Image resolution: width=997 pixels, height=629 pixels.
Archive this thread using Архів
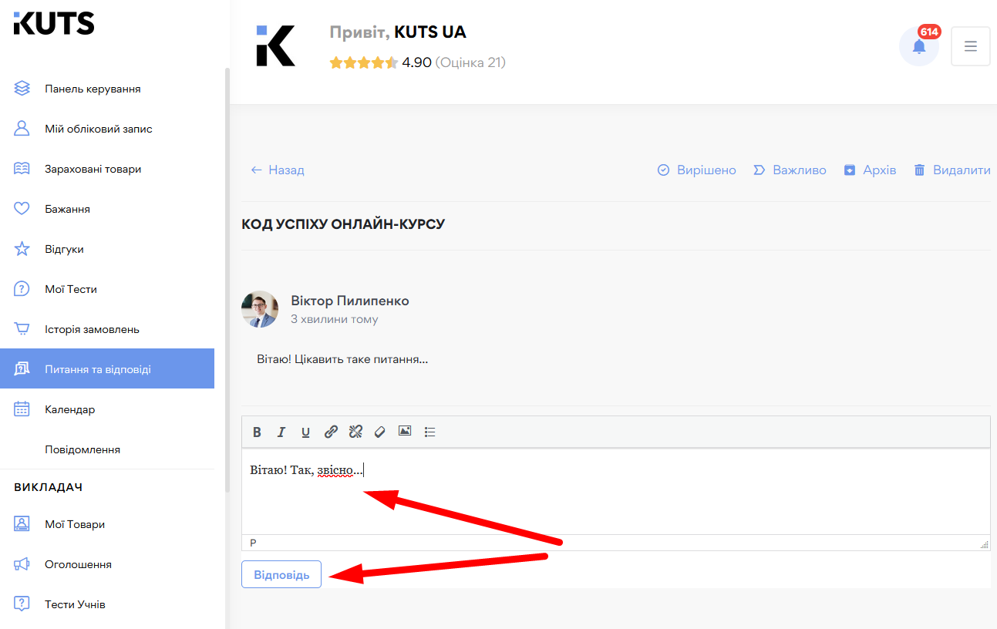point(870,170)
